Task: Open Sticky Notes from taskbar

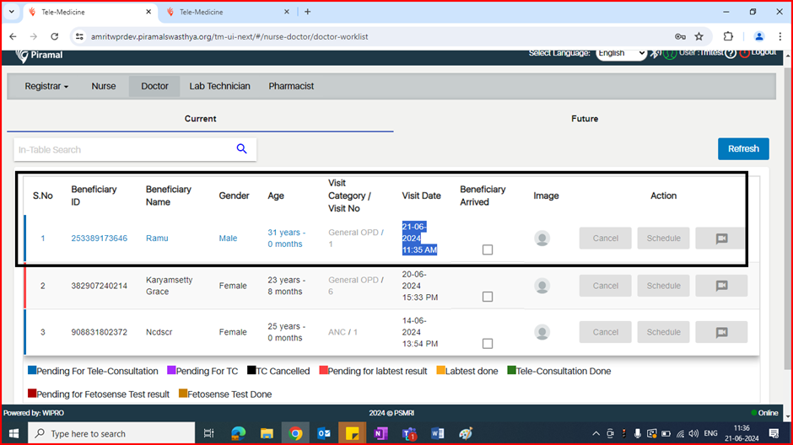Action: 353,433
